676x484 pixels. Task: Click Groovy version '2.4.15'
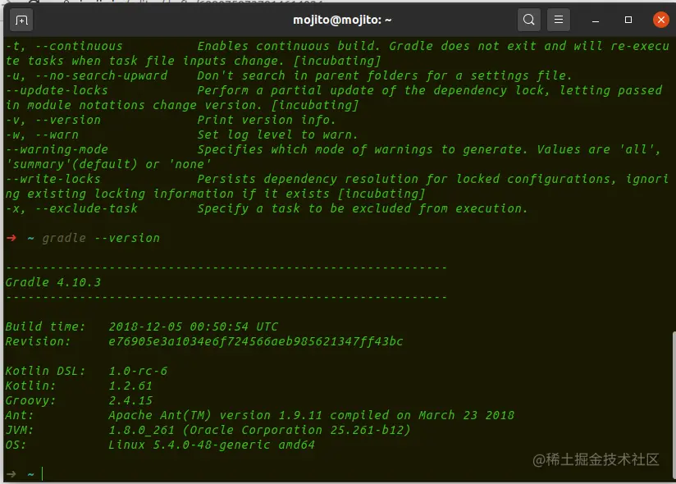click(x=130, y=400)
